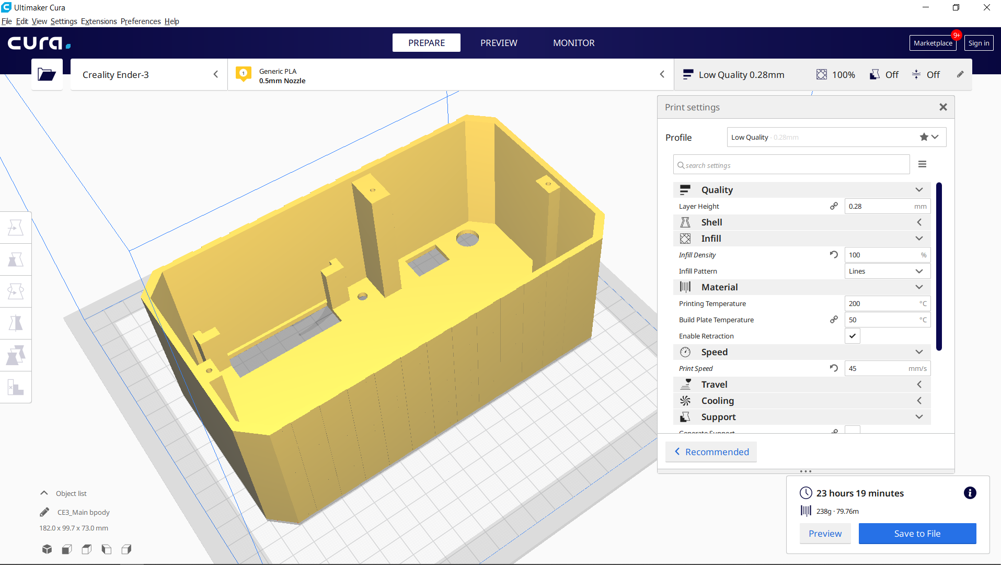The width and height of the screenshot is (1001, 565).
Task: Toggle the Enable Retraction checkbox
Action: (x=852, y=336)
